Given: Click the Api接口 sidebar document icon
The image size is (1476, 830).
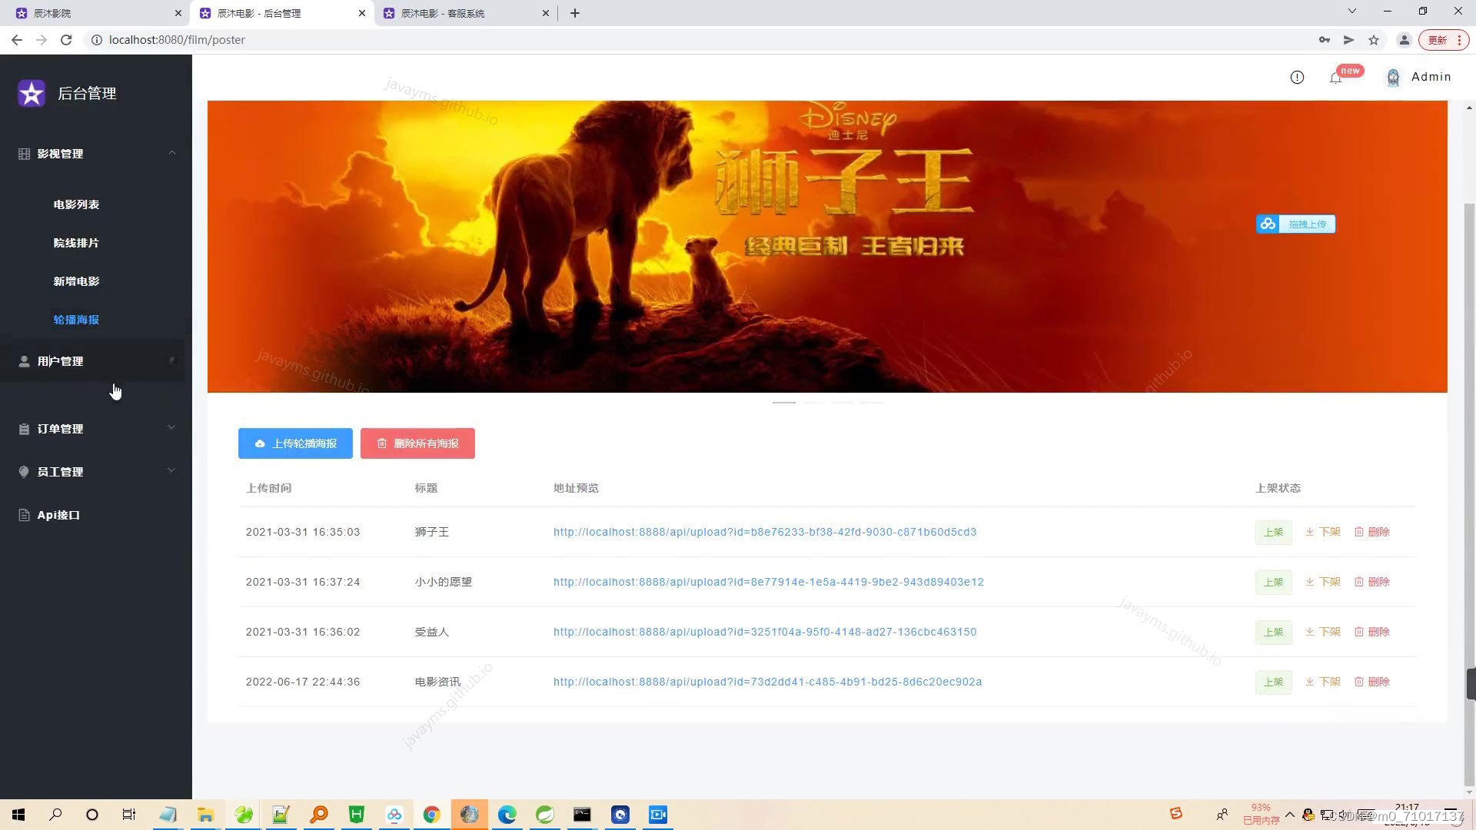Looking at the screenshot, I should [24, 515].
